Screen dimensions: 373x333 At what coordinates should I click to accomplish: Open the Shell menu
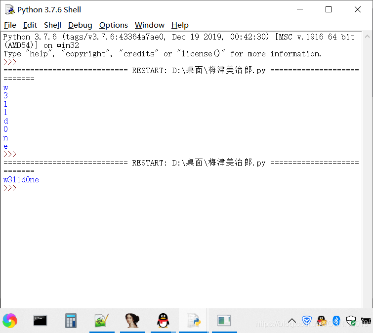pos(52,25)
